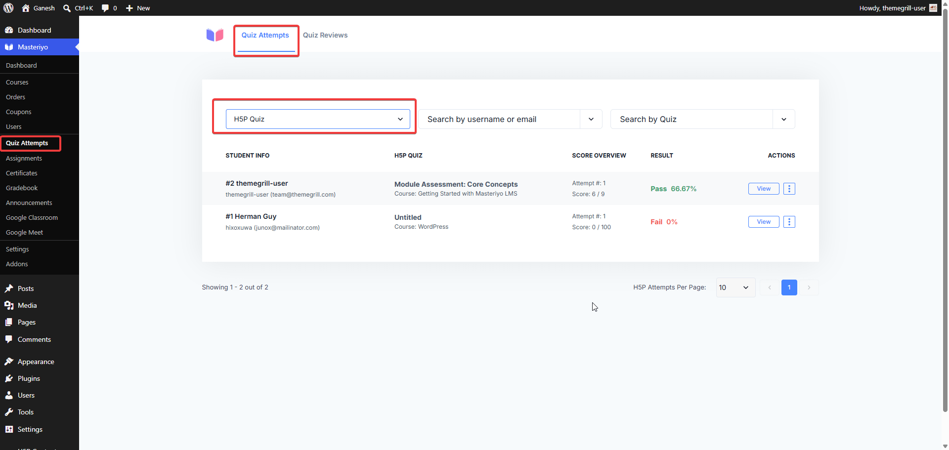Expand the Search by Quiz dropdown
The height and width of the screenshot is (450, 949).
pos(702,119)
